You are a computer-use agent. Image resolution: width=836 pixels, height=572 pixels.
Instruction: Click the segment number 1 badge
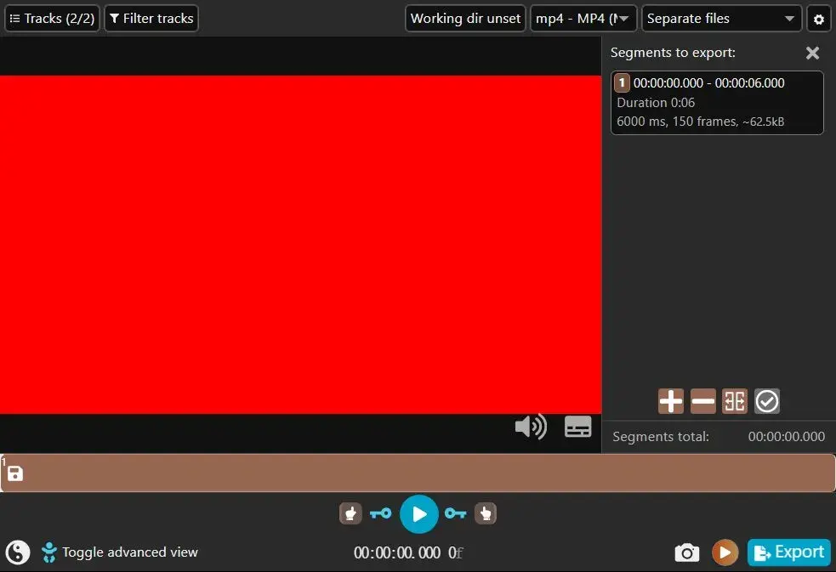coord(622,83)
